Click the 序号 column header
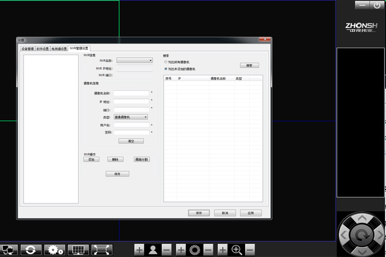 (170, 79)
